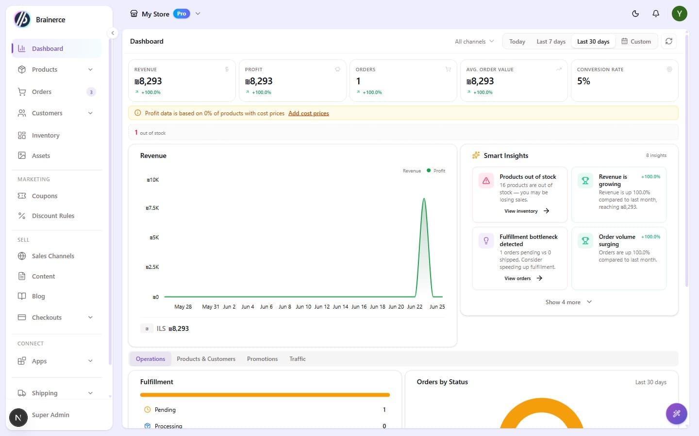Click the Orders cart icon
Image resolution: width=699 pixels, height=436 pixels.
point(22,92)
